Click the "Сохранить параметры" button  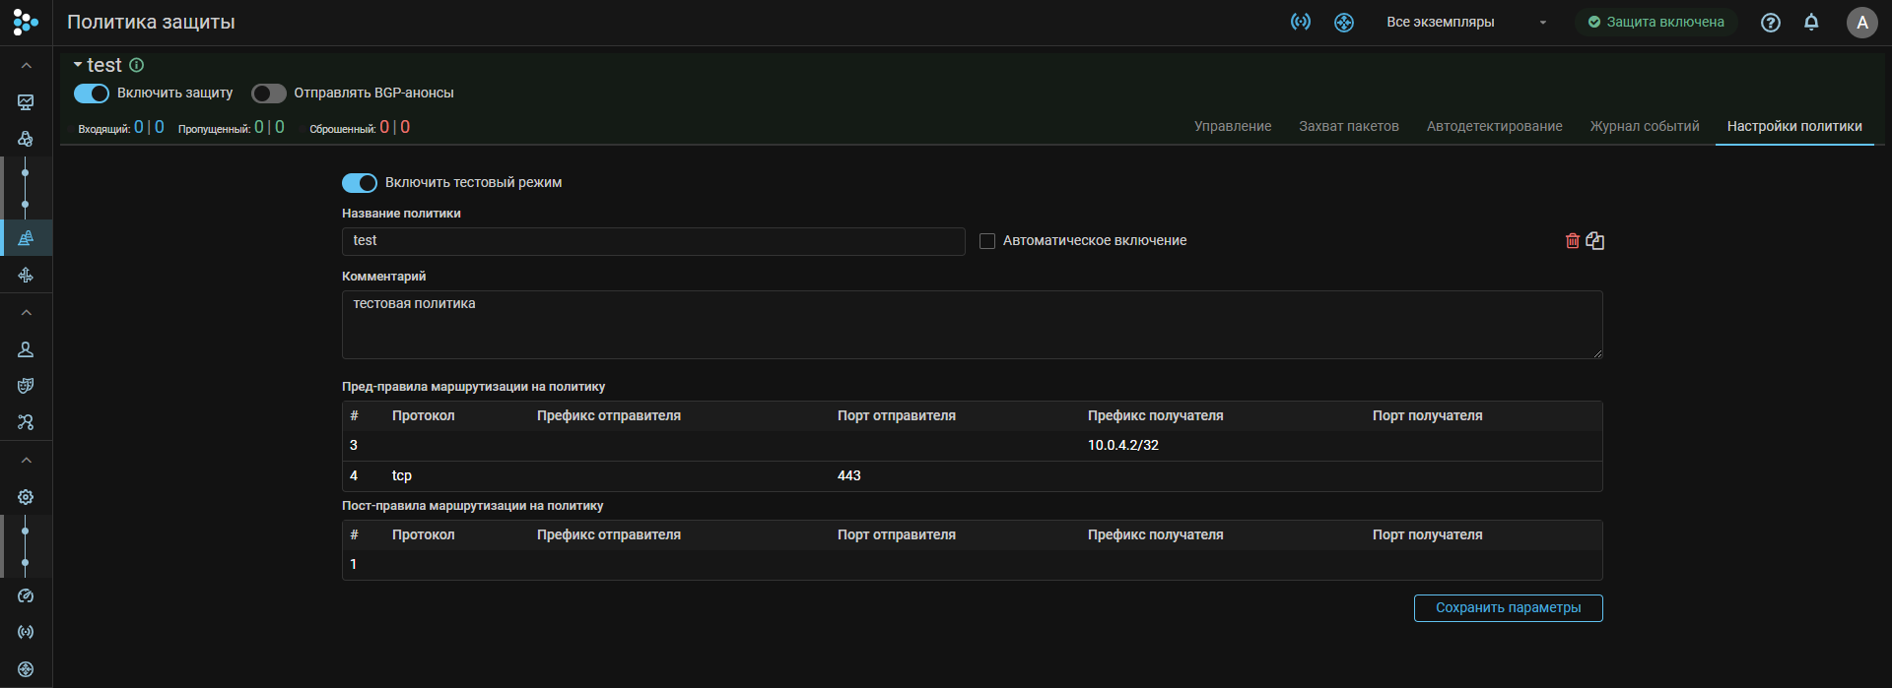[x=1508, y=608]
